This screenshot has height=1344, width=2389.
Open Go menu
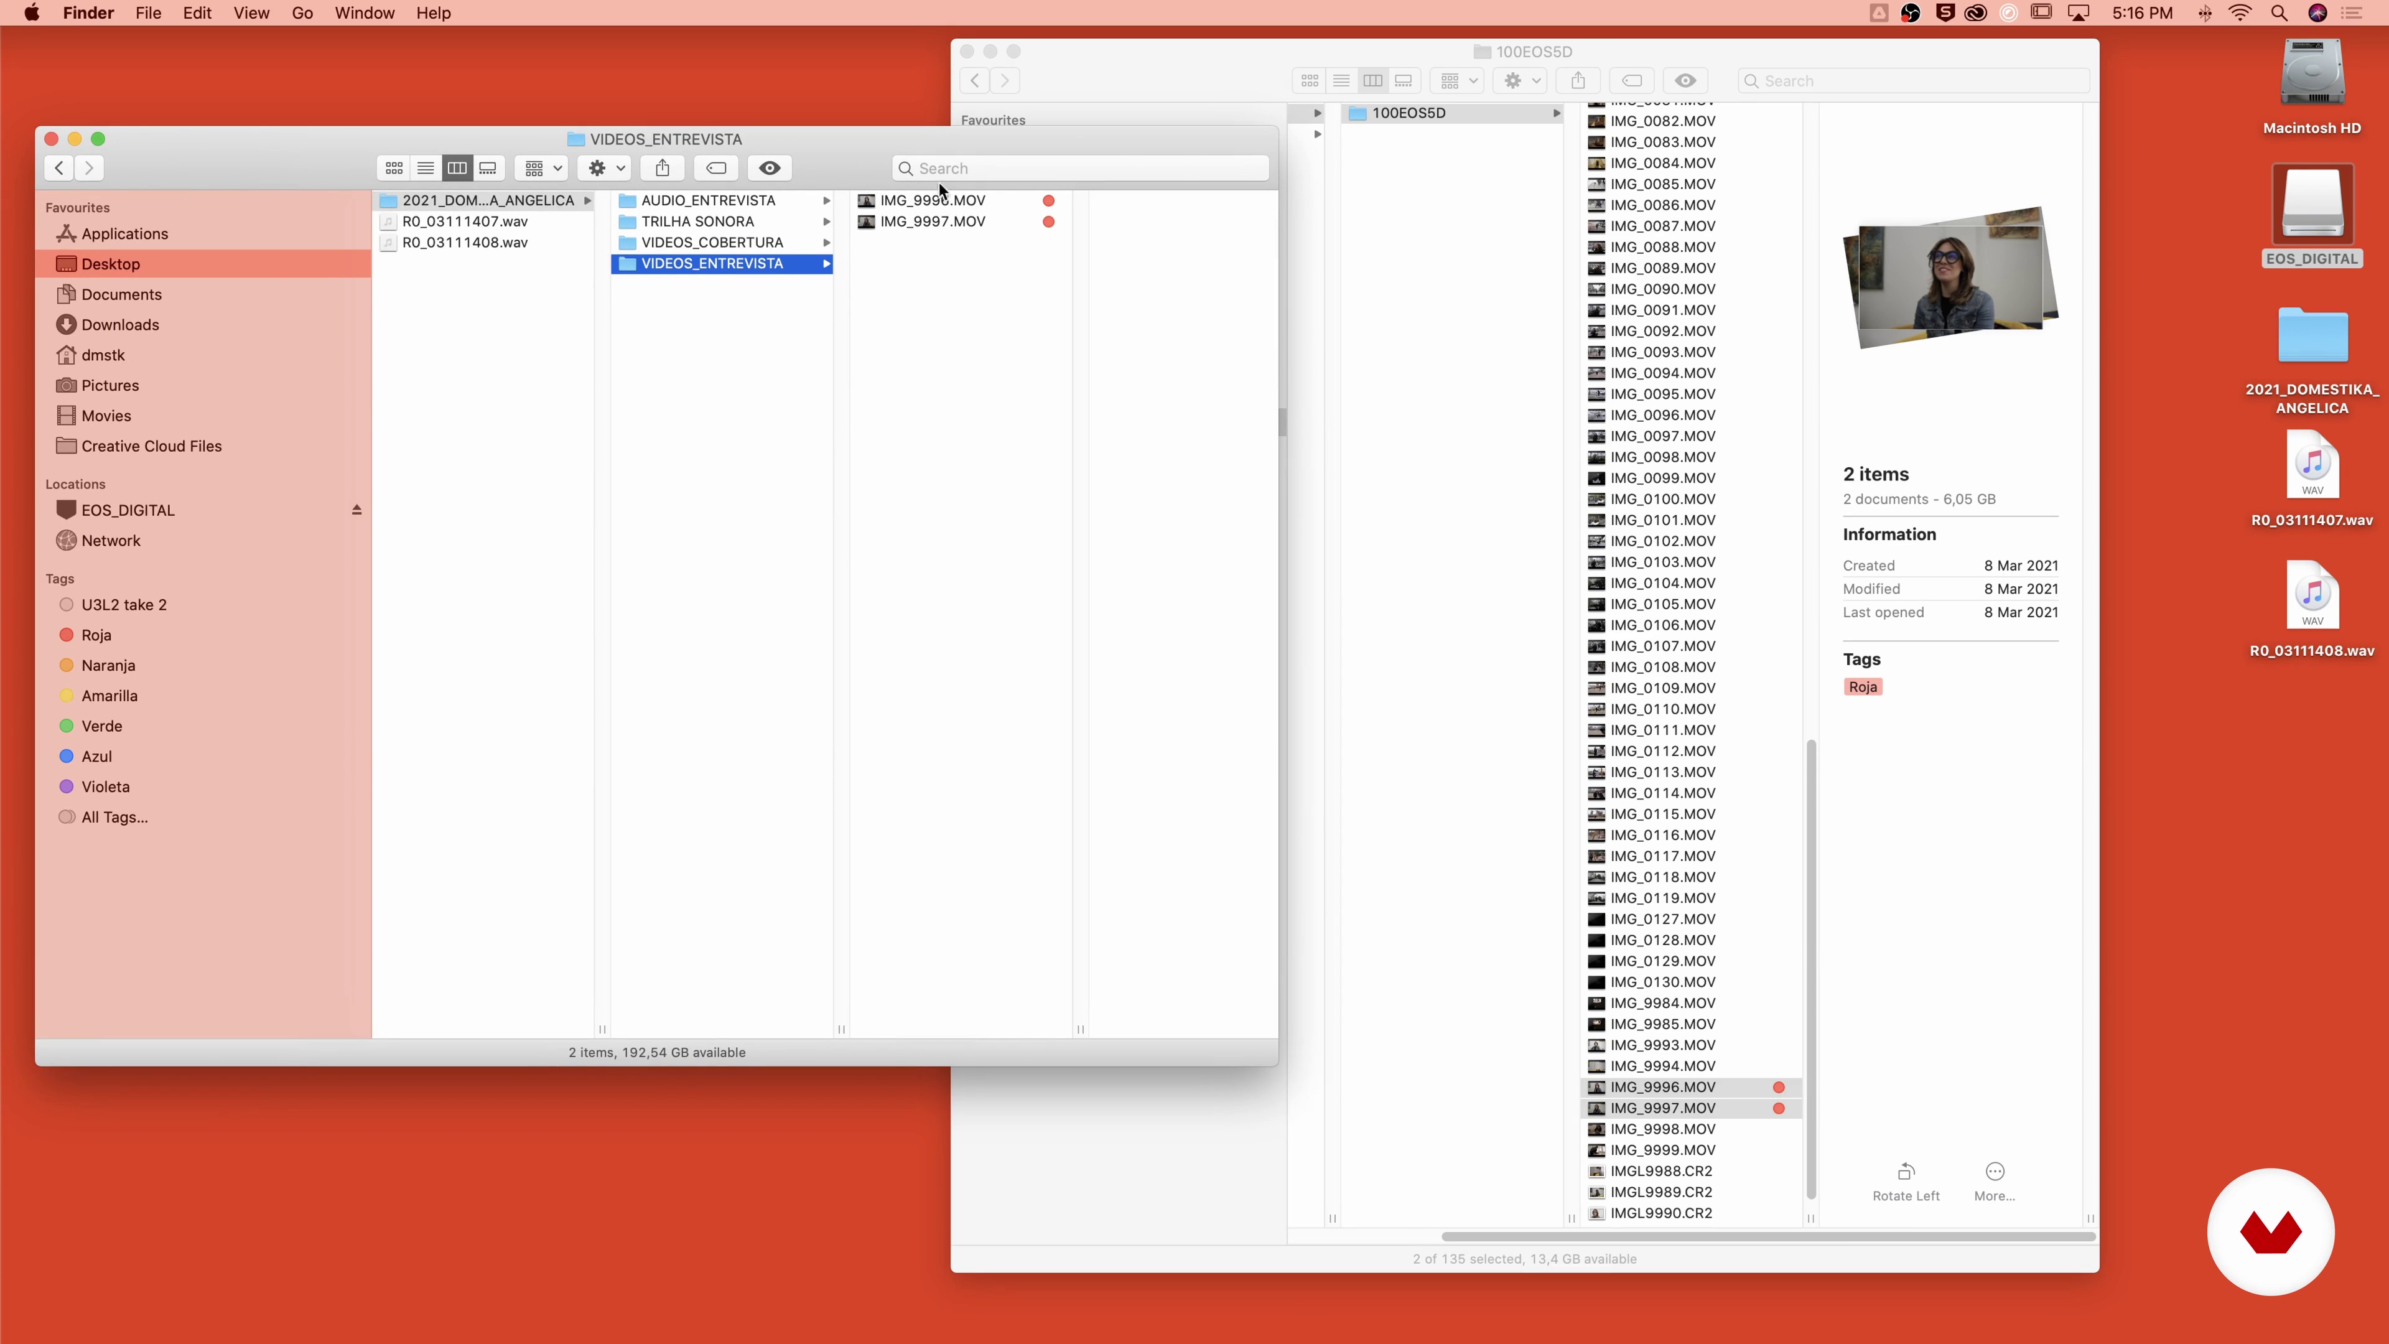point(302,13)
